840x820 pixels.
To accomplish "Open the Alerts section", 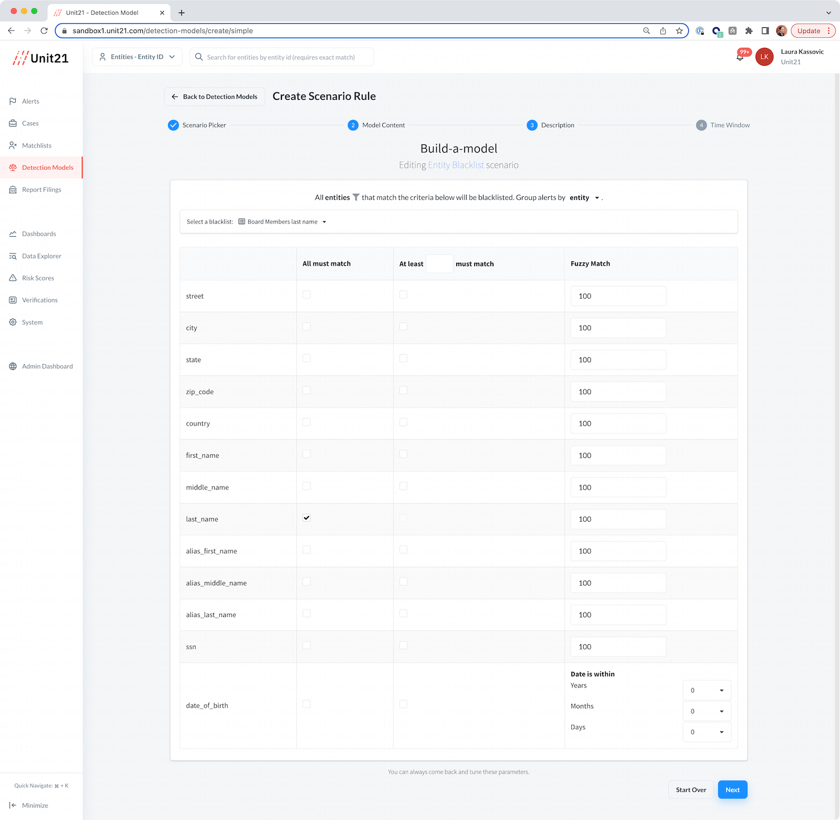I will click(30, 101).
